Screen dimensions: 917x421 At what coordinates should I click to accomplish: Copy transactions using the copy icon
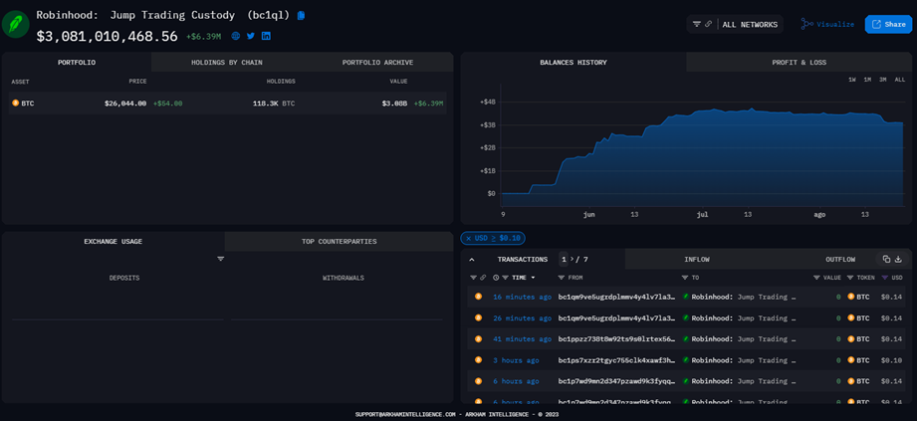coord(886,260)
